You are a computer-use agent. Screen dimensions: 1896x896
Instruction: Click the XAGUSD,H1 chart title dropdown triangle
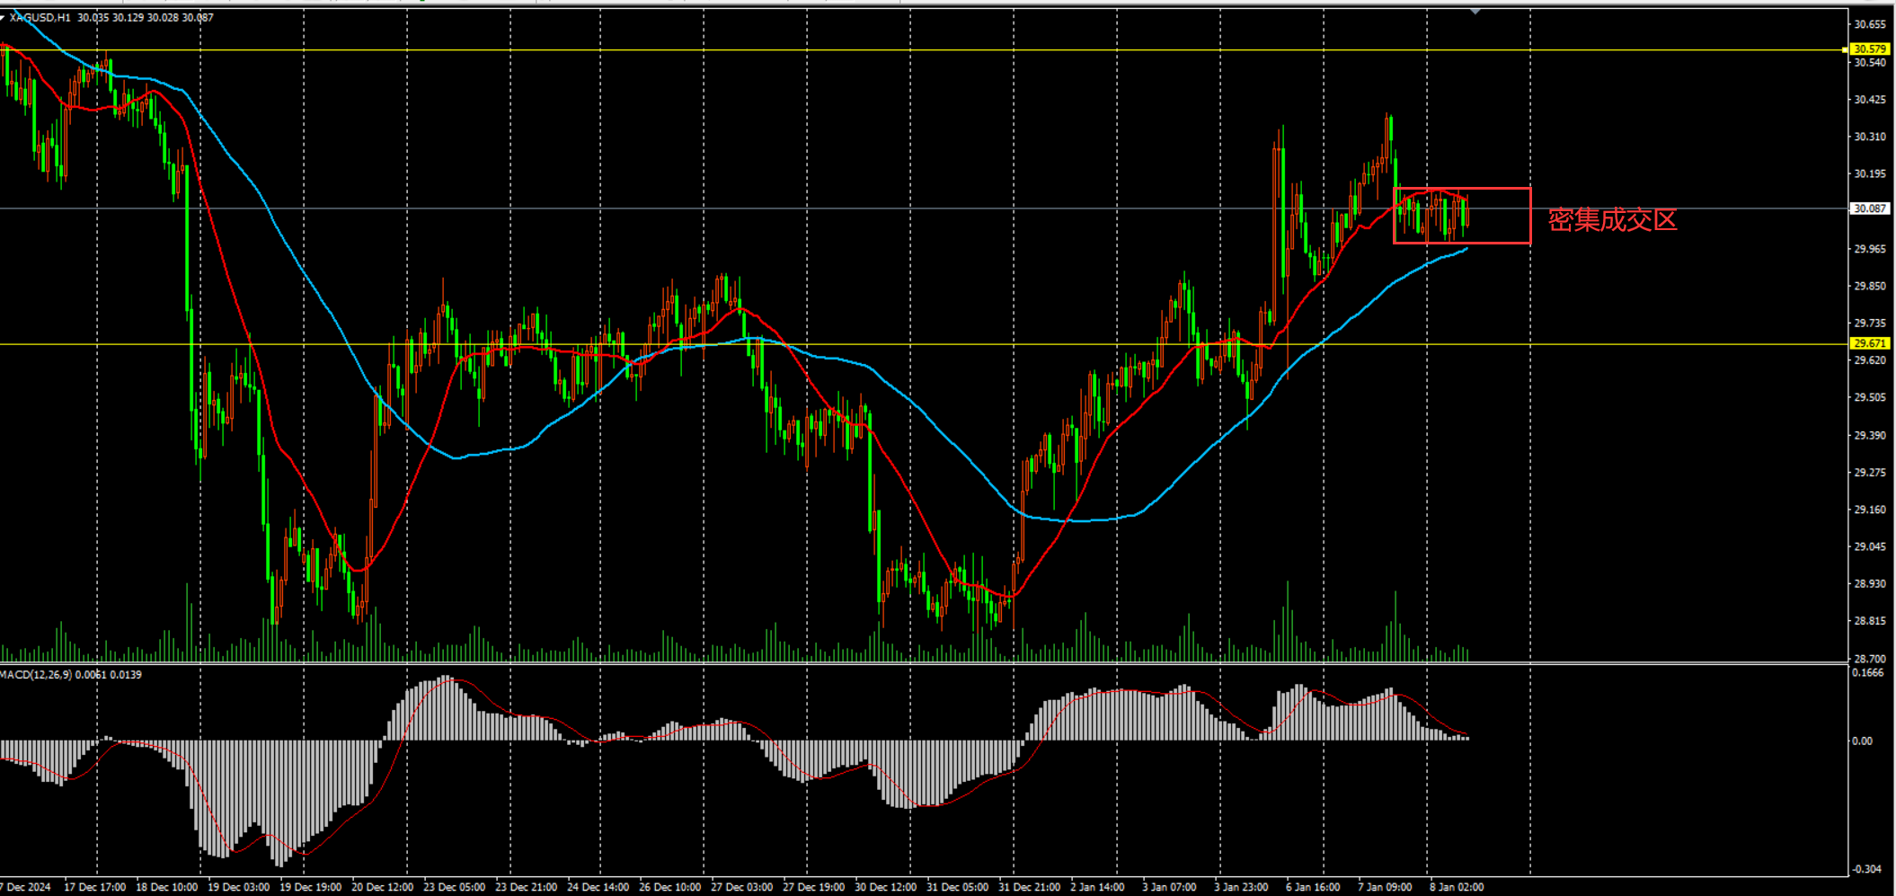(x=3, y=17)
